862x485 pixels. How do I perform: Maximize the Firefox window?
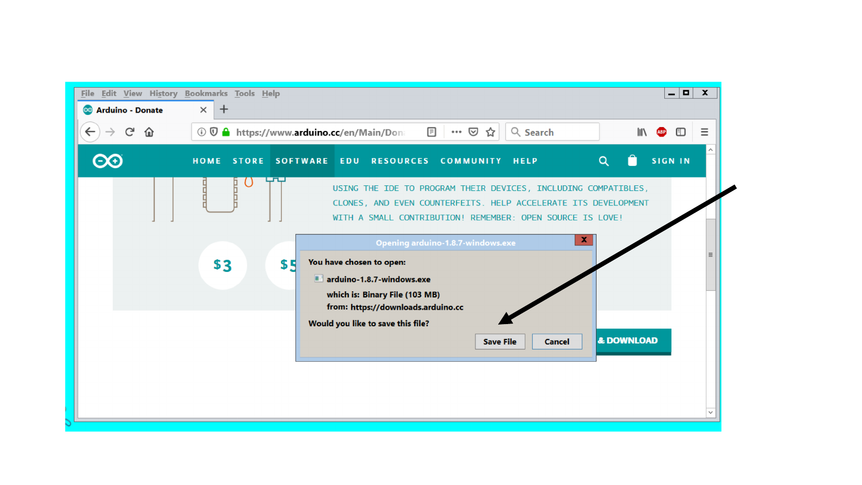pos(686,93)
